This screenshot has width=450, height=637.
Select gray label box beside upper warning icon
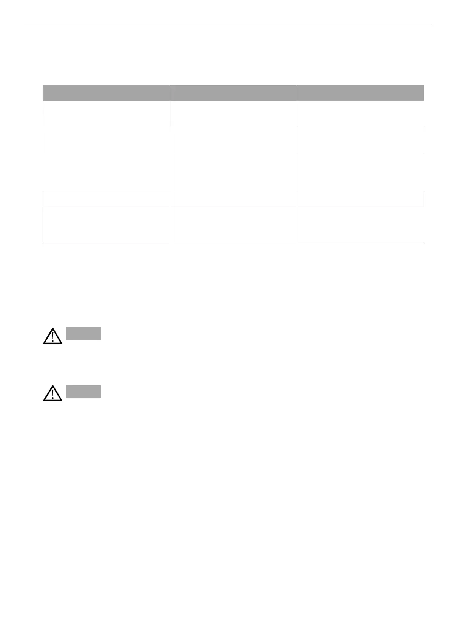[x=84, y=334]
